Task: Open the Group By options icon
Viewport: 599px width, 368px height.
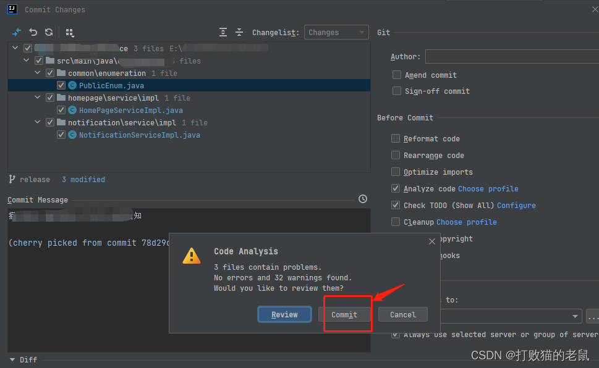Action: pos(69,31)
